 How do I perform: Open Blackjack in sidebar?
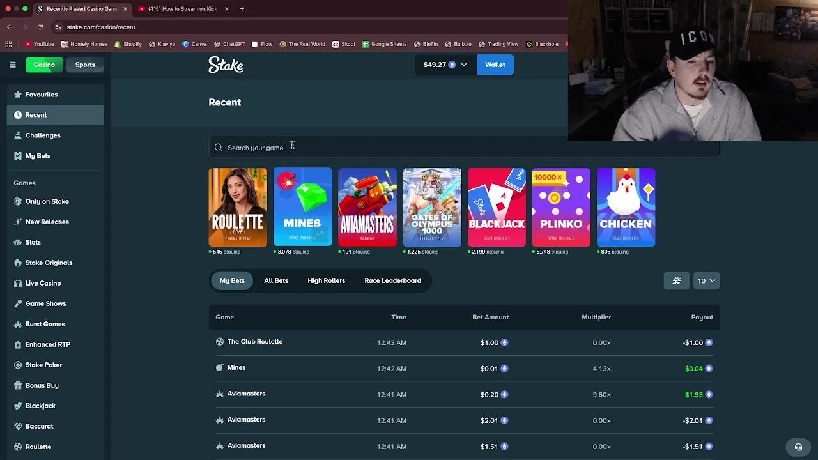pyautogui.click(x=56, y=406)
